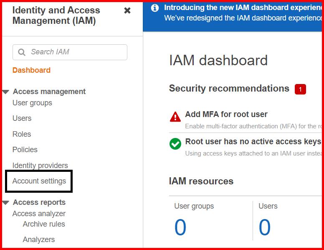
Task: Close the IAM navigation panel with the X
Action: coord(127,10)
